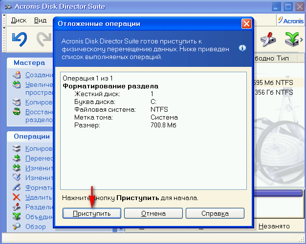
Task: Click the Метка тома value Система
Action: click(164, 117)
